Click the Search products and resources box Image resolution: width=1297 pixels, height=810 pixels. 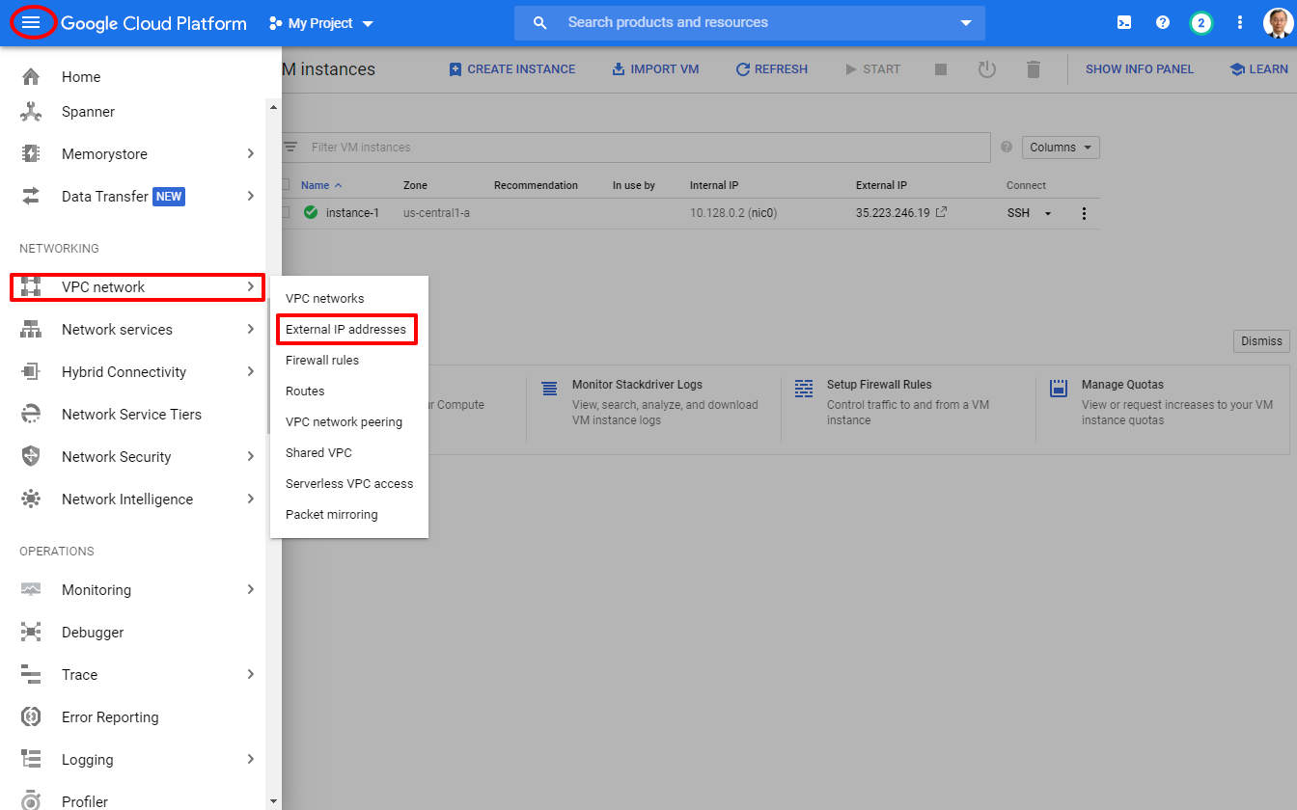[750, 23]
